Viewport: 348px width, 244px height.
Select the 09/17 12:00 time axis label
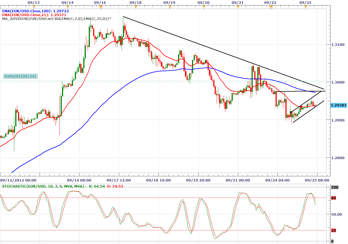tap(119, 180)
